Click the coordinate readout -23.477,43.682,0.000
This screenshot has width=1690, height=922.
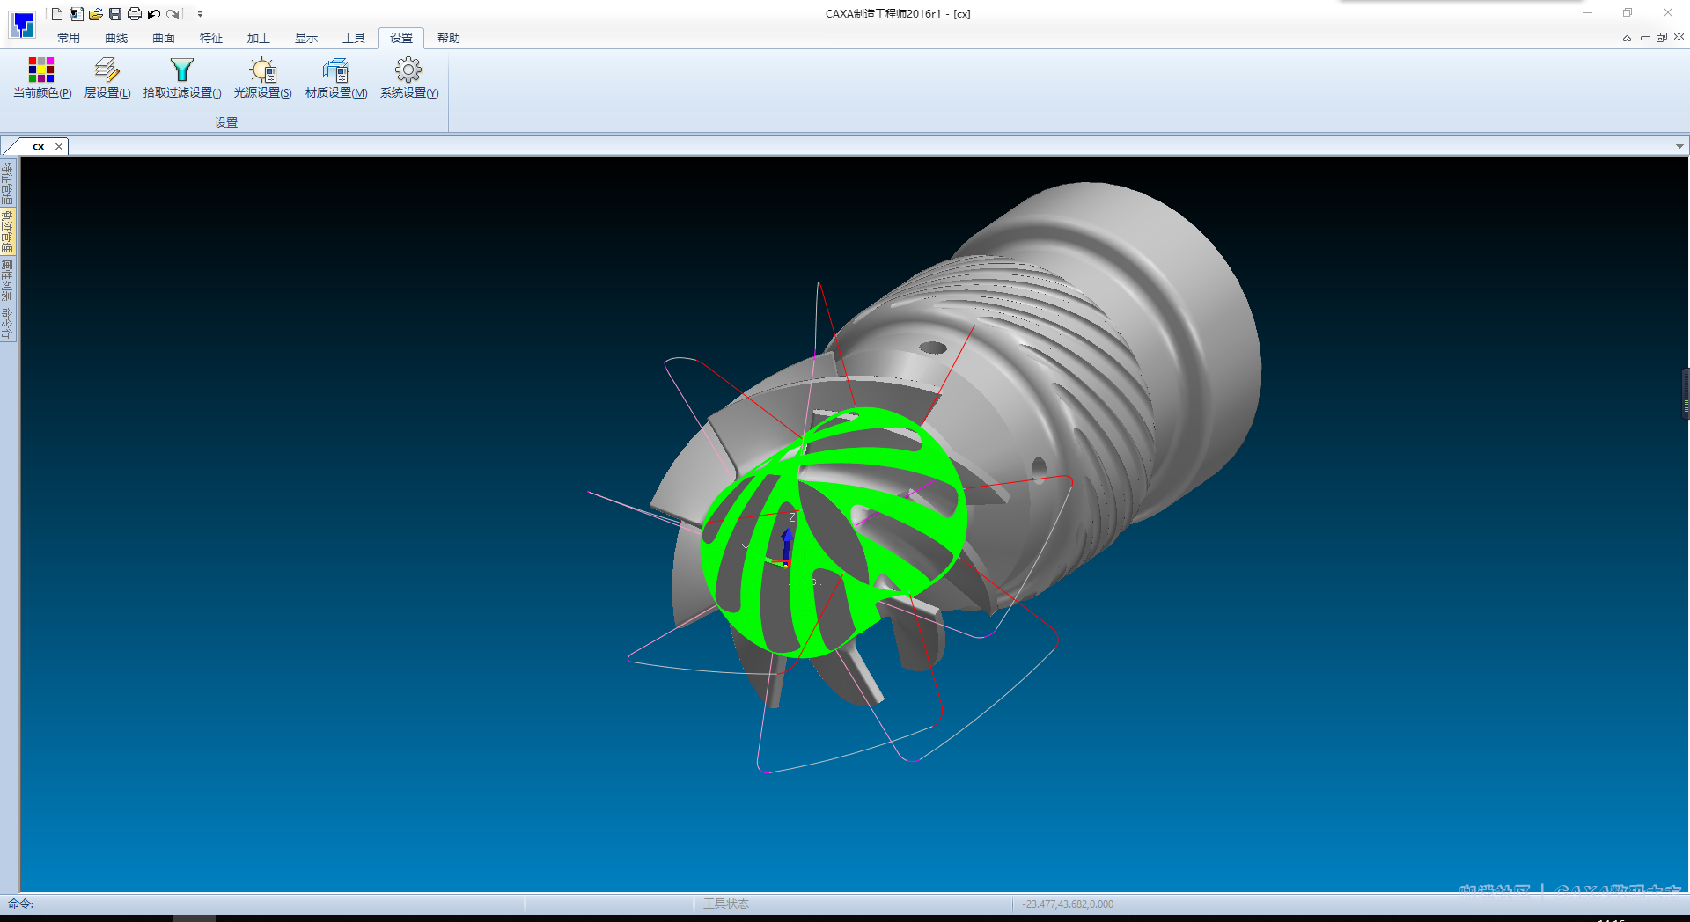tap(1068, 904)
